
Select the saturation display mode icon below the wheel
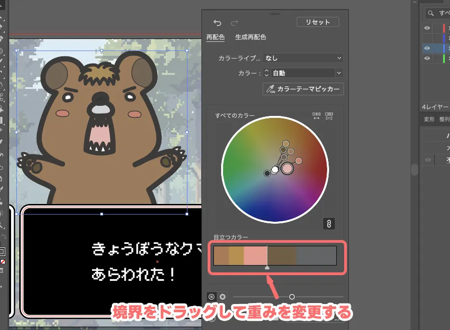pyautogui.click(x=211, y=296)
